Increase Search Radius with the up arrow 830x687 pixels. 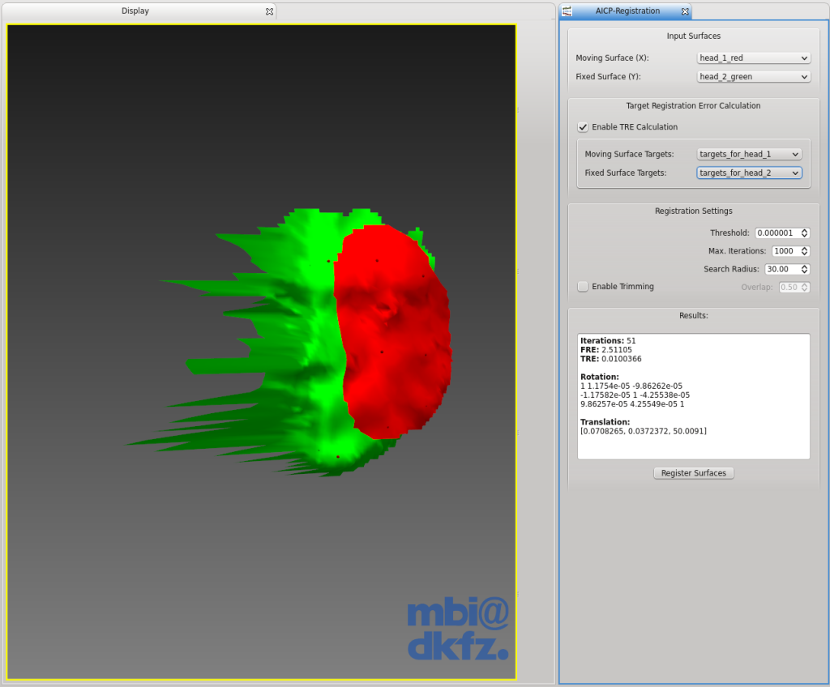point(805,267)
